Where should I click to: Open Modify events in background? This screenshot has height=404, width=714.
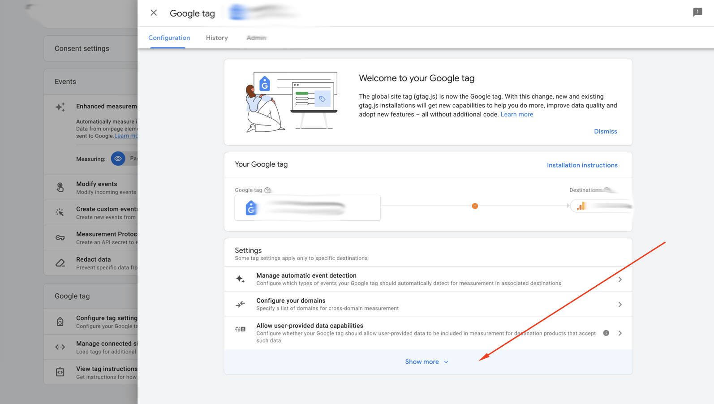pyautogui.click(x=90, y=188)
